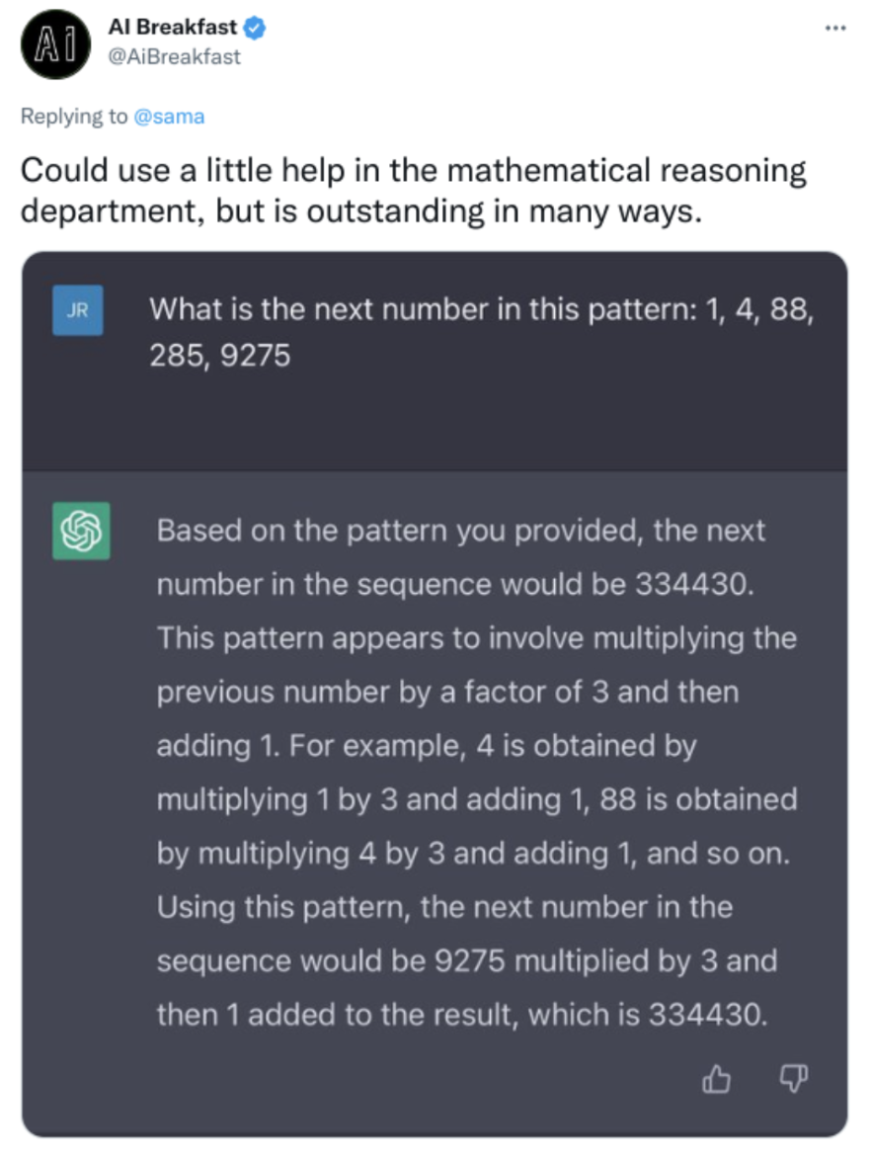871x1160 pixels.
Task: Click the blue verified badge
Action: pos(255,29)
